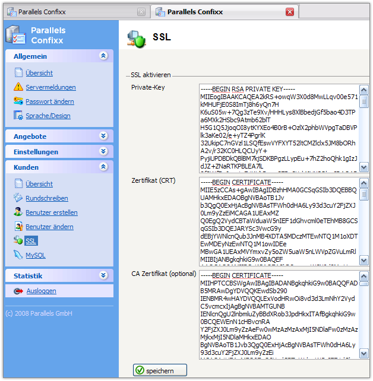Click the Servermeldungen warning icon
373x381 pixels.
[18, 87]
